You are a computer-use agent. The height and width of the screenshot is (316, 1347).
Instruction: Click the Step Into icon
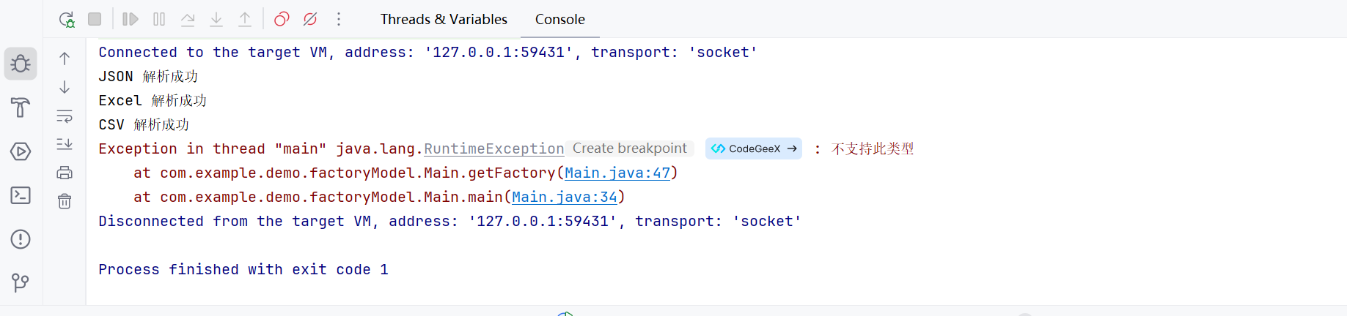[216, 20]
